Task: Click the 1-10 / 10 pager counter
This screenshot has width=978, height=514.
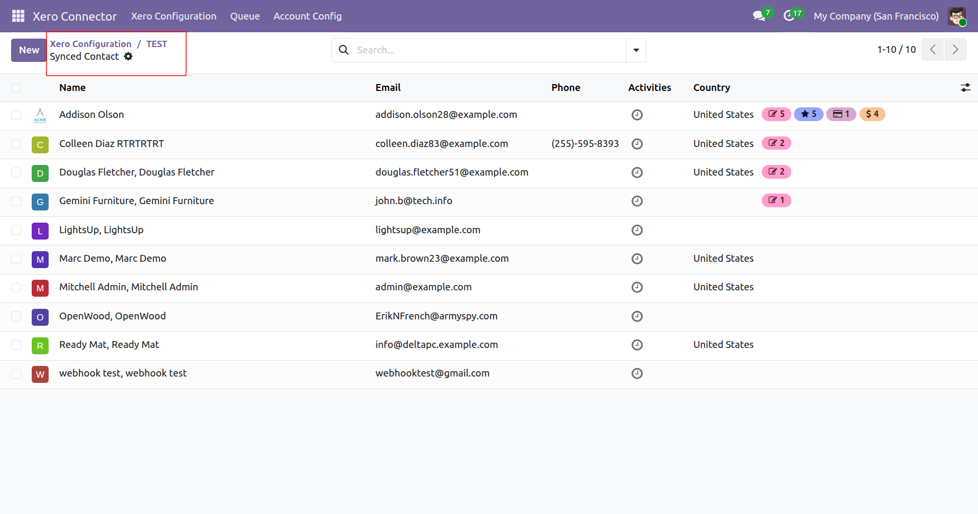Action: pyautogui.click(x=897, y=50)
